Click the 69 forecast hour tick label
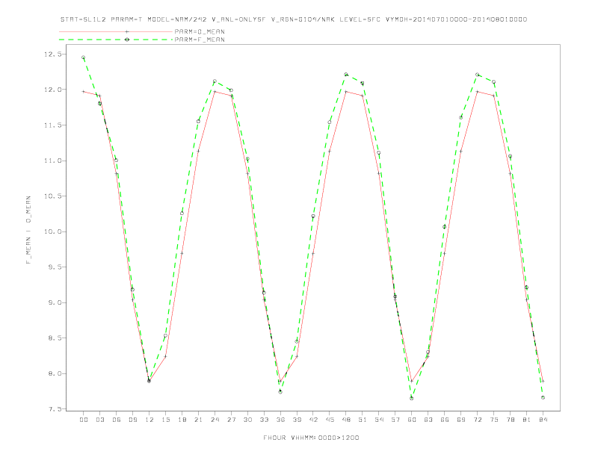This screenshot has width=592, height=457. click(461, 420)
